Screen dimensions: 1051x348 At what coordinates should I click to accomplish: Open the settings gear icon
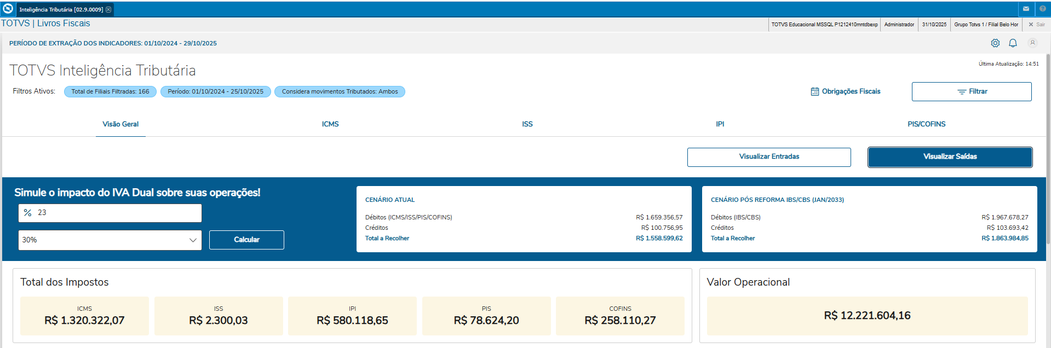coord(995,43)
